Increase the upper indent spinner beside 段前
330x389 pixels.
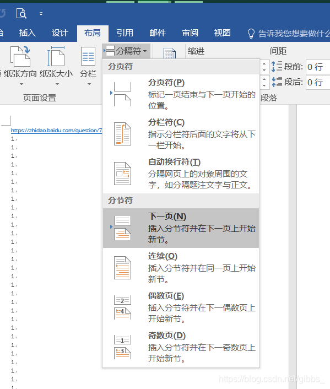click(x=264, y=64)
